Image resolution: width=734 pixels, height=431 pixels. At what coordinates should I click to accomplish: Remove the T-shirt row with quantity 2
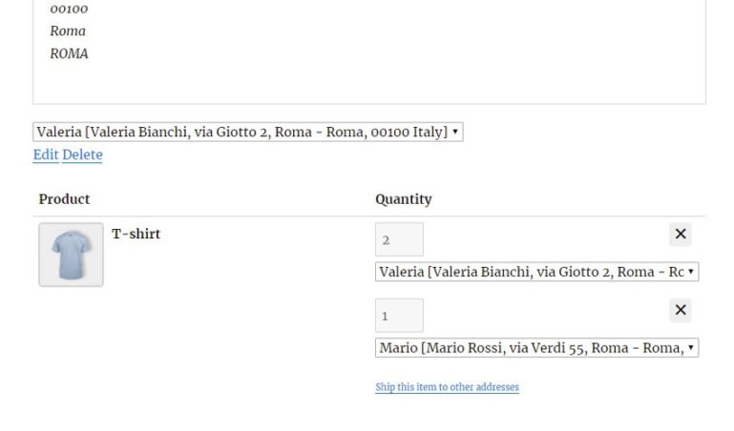[681, 234]
